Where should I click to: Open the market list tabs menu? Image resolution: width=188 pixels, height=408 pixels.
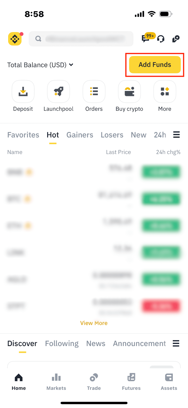176,135
